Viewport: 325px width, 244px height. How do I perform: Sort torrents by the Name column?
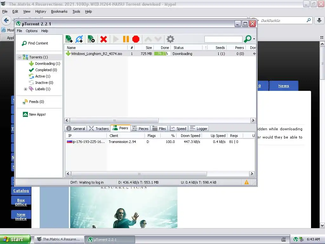click(x=96, y=48)
